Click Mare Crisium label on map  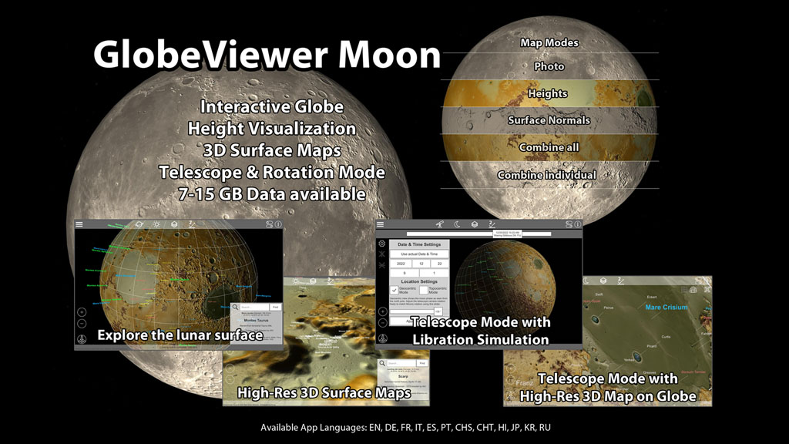[x=666, y=307]
